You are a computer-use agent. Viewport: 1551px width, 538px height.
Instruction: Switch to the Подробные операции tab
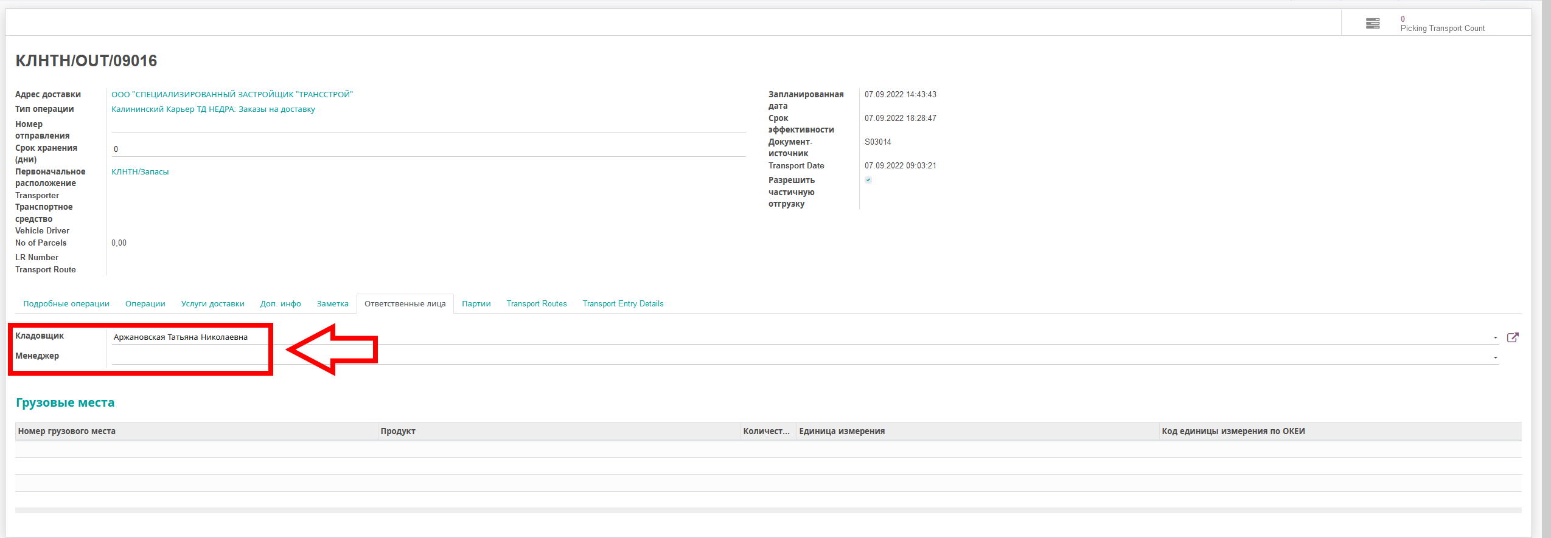[66, 304]
